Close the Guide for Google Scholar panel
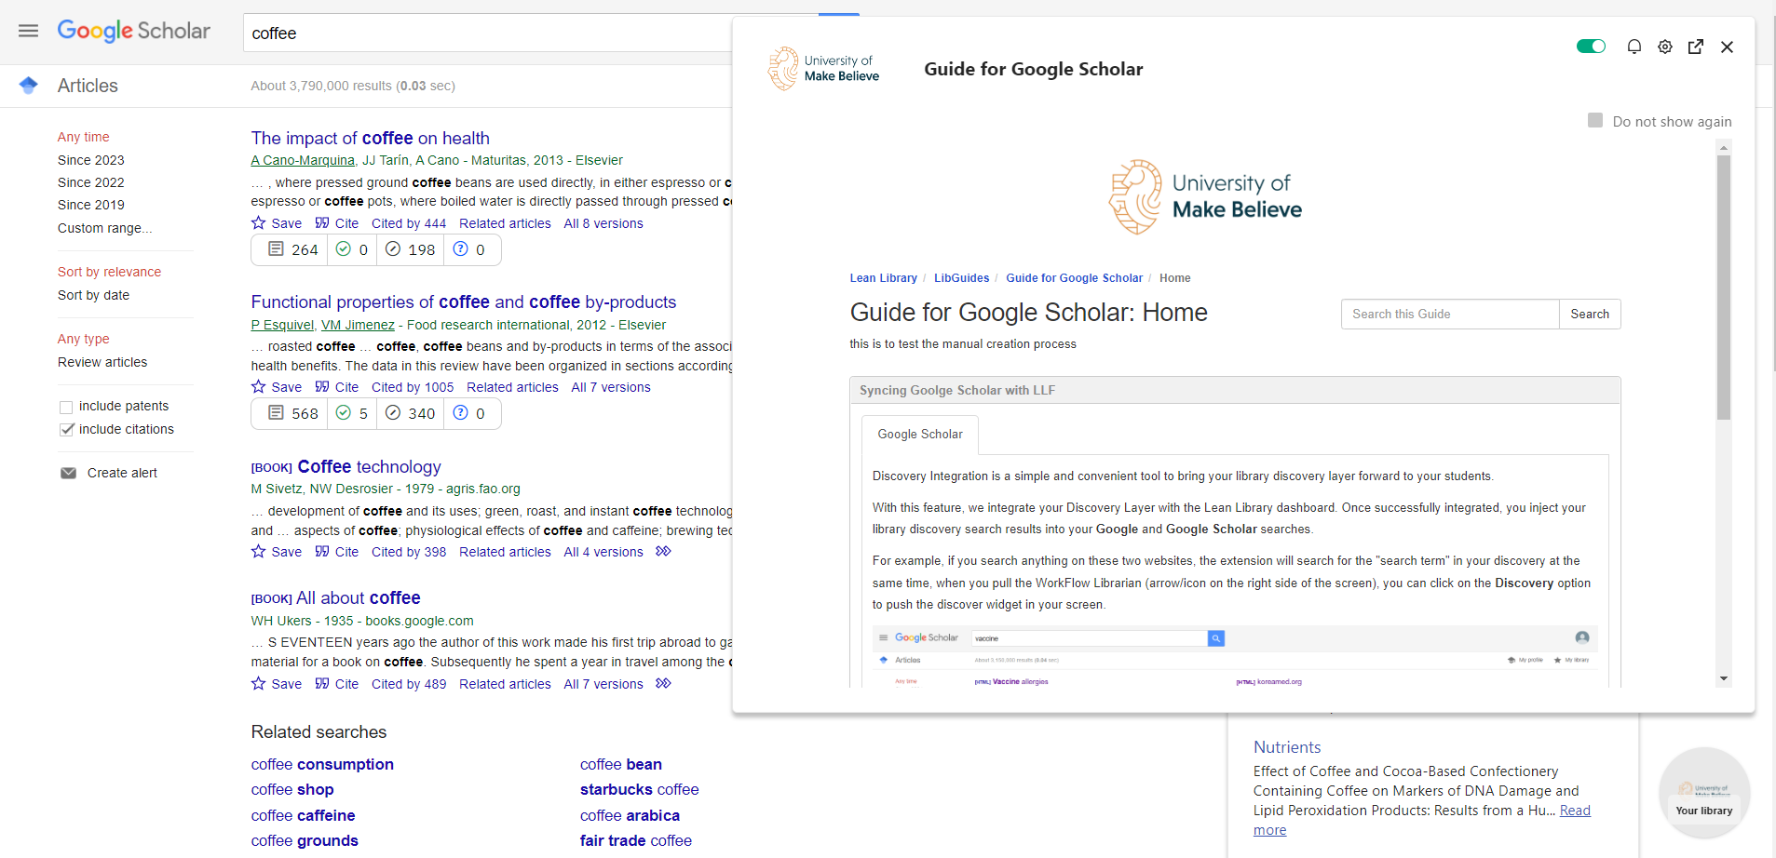Screen dimensions: 1776x858 1727,47
